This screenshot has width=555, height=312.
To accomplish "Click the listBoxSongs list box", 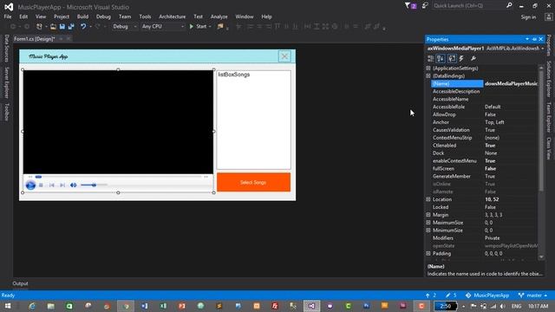I will point(254,120).
